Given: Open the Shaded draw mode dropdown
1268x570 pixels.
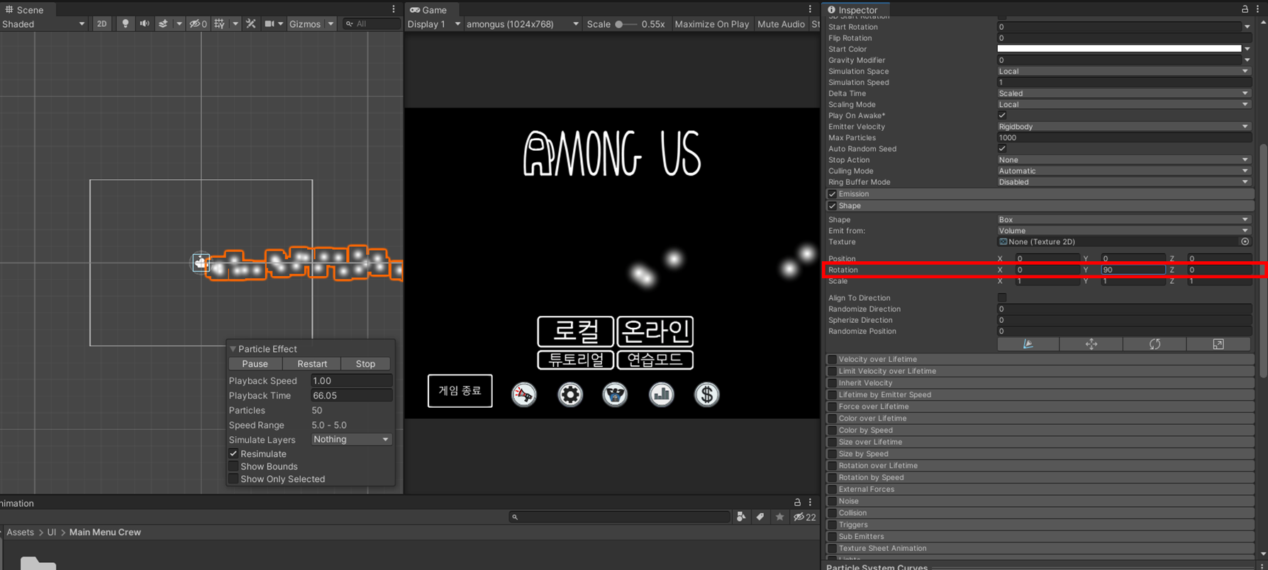Looking at the screenshot, I should [44, 24].
